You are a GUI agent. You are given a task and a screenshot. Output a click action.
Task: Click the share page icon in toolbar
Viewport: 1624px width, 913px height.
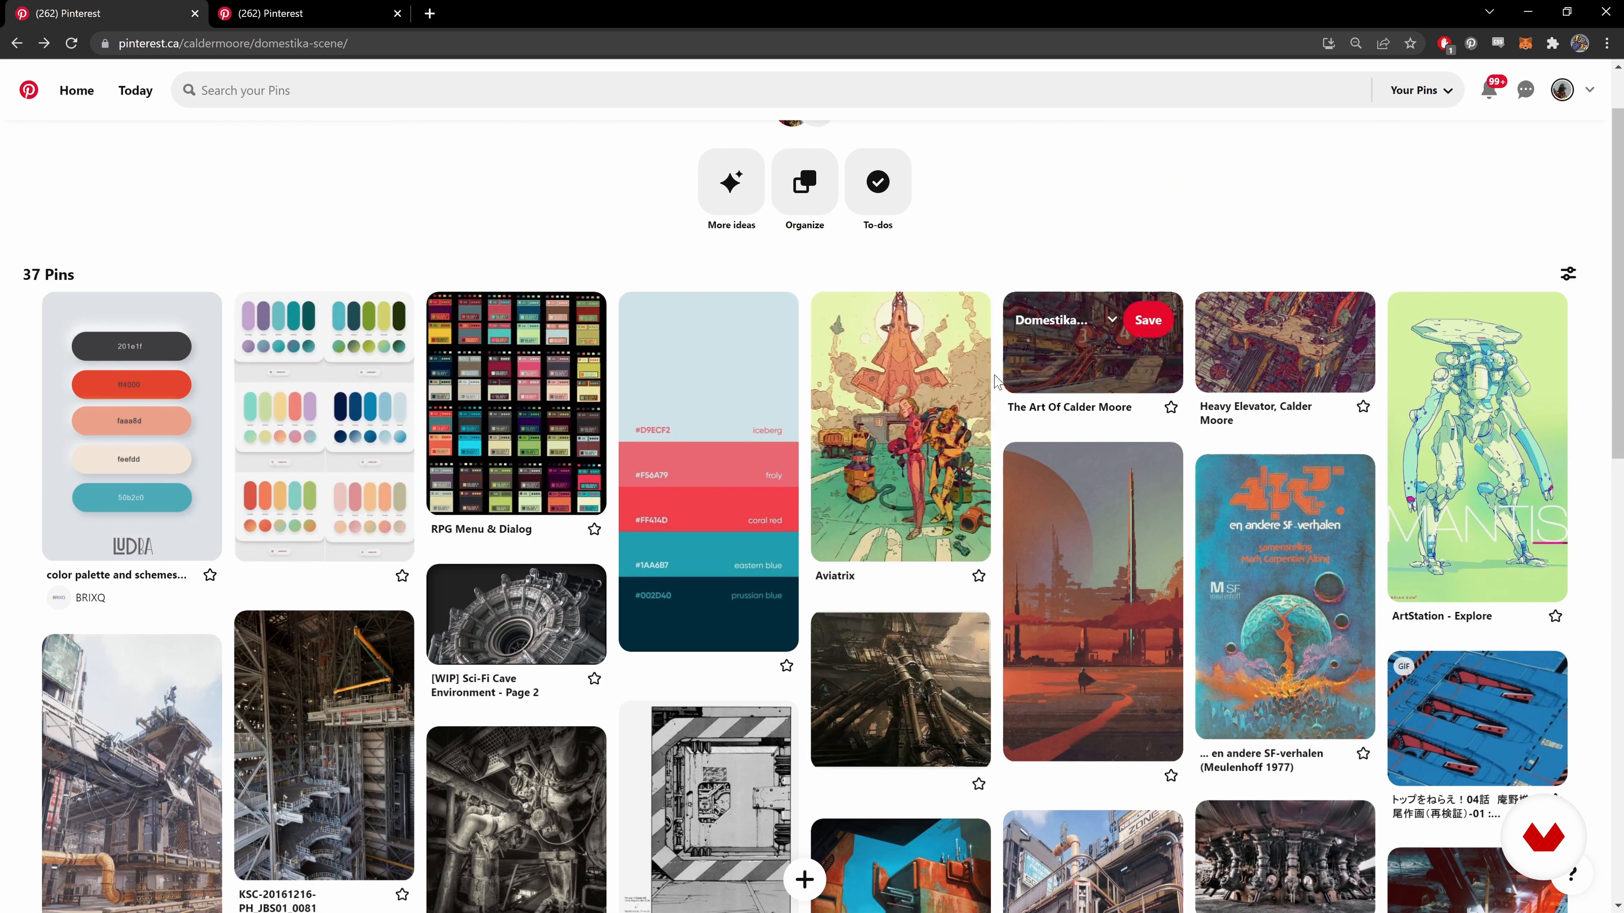[x=1383, y=43]
